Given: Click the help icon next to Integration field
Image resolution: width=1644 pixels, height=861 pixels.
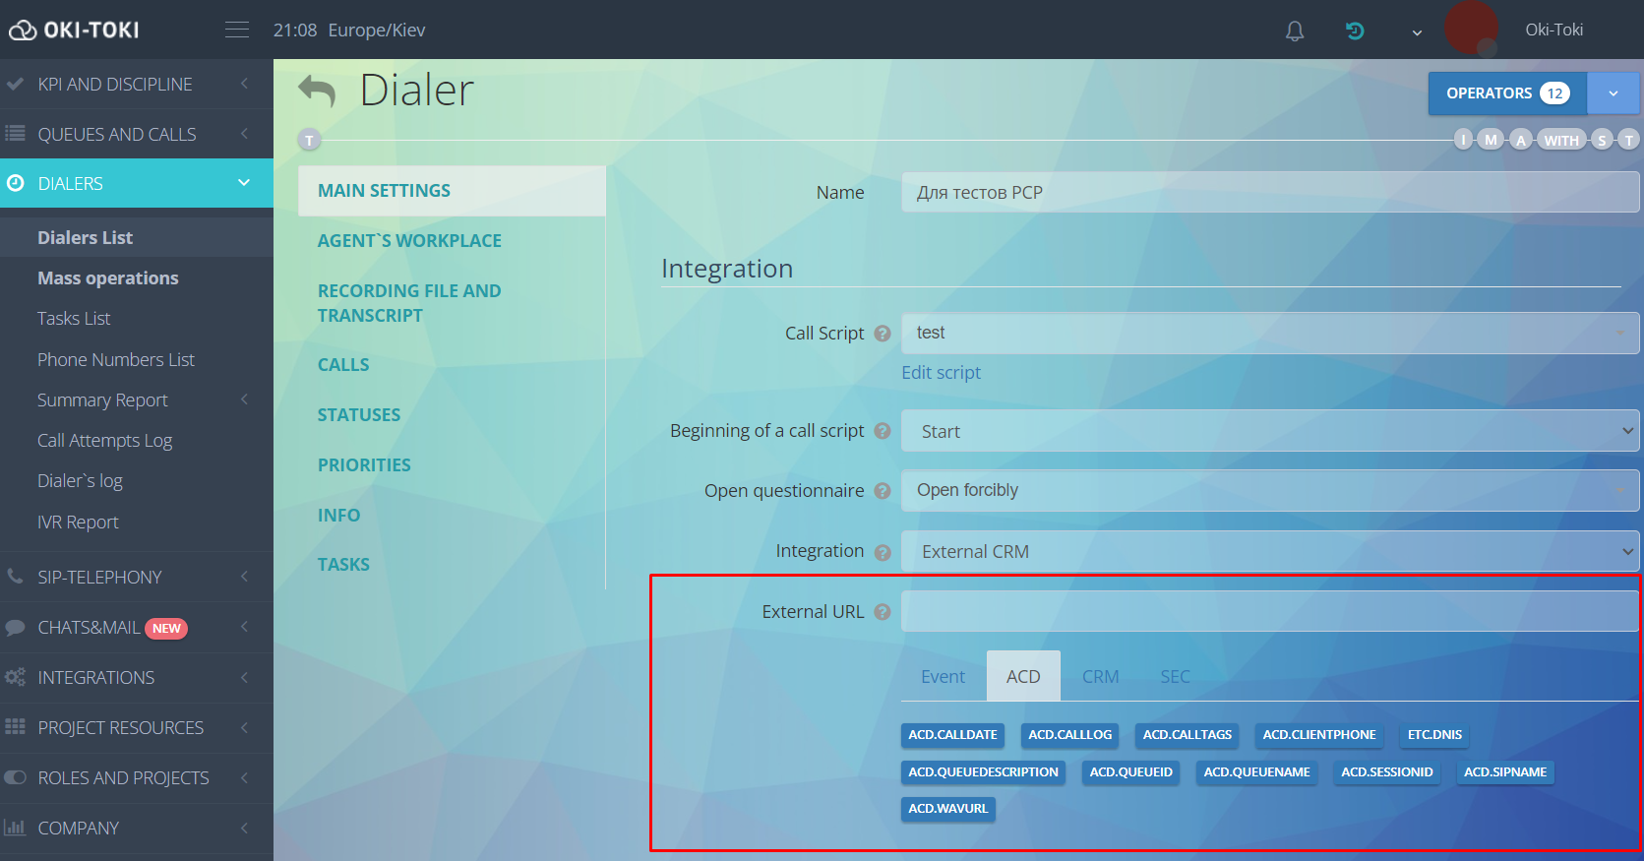Looking at the screenshot, I should (883, 552).
